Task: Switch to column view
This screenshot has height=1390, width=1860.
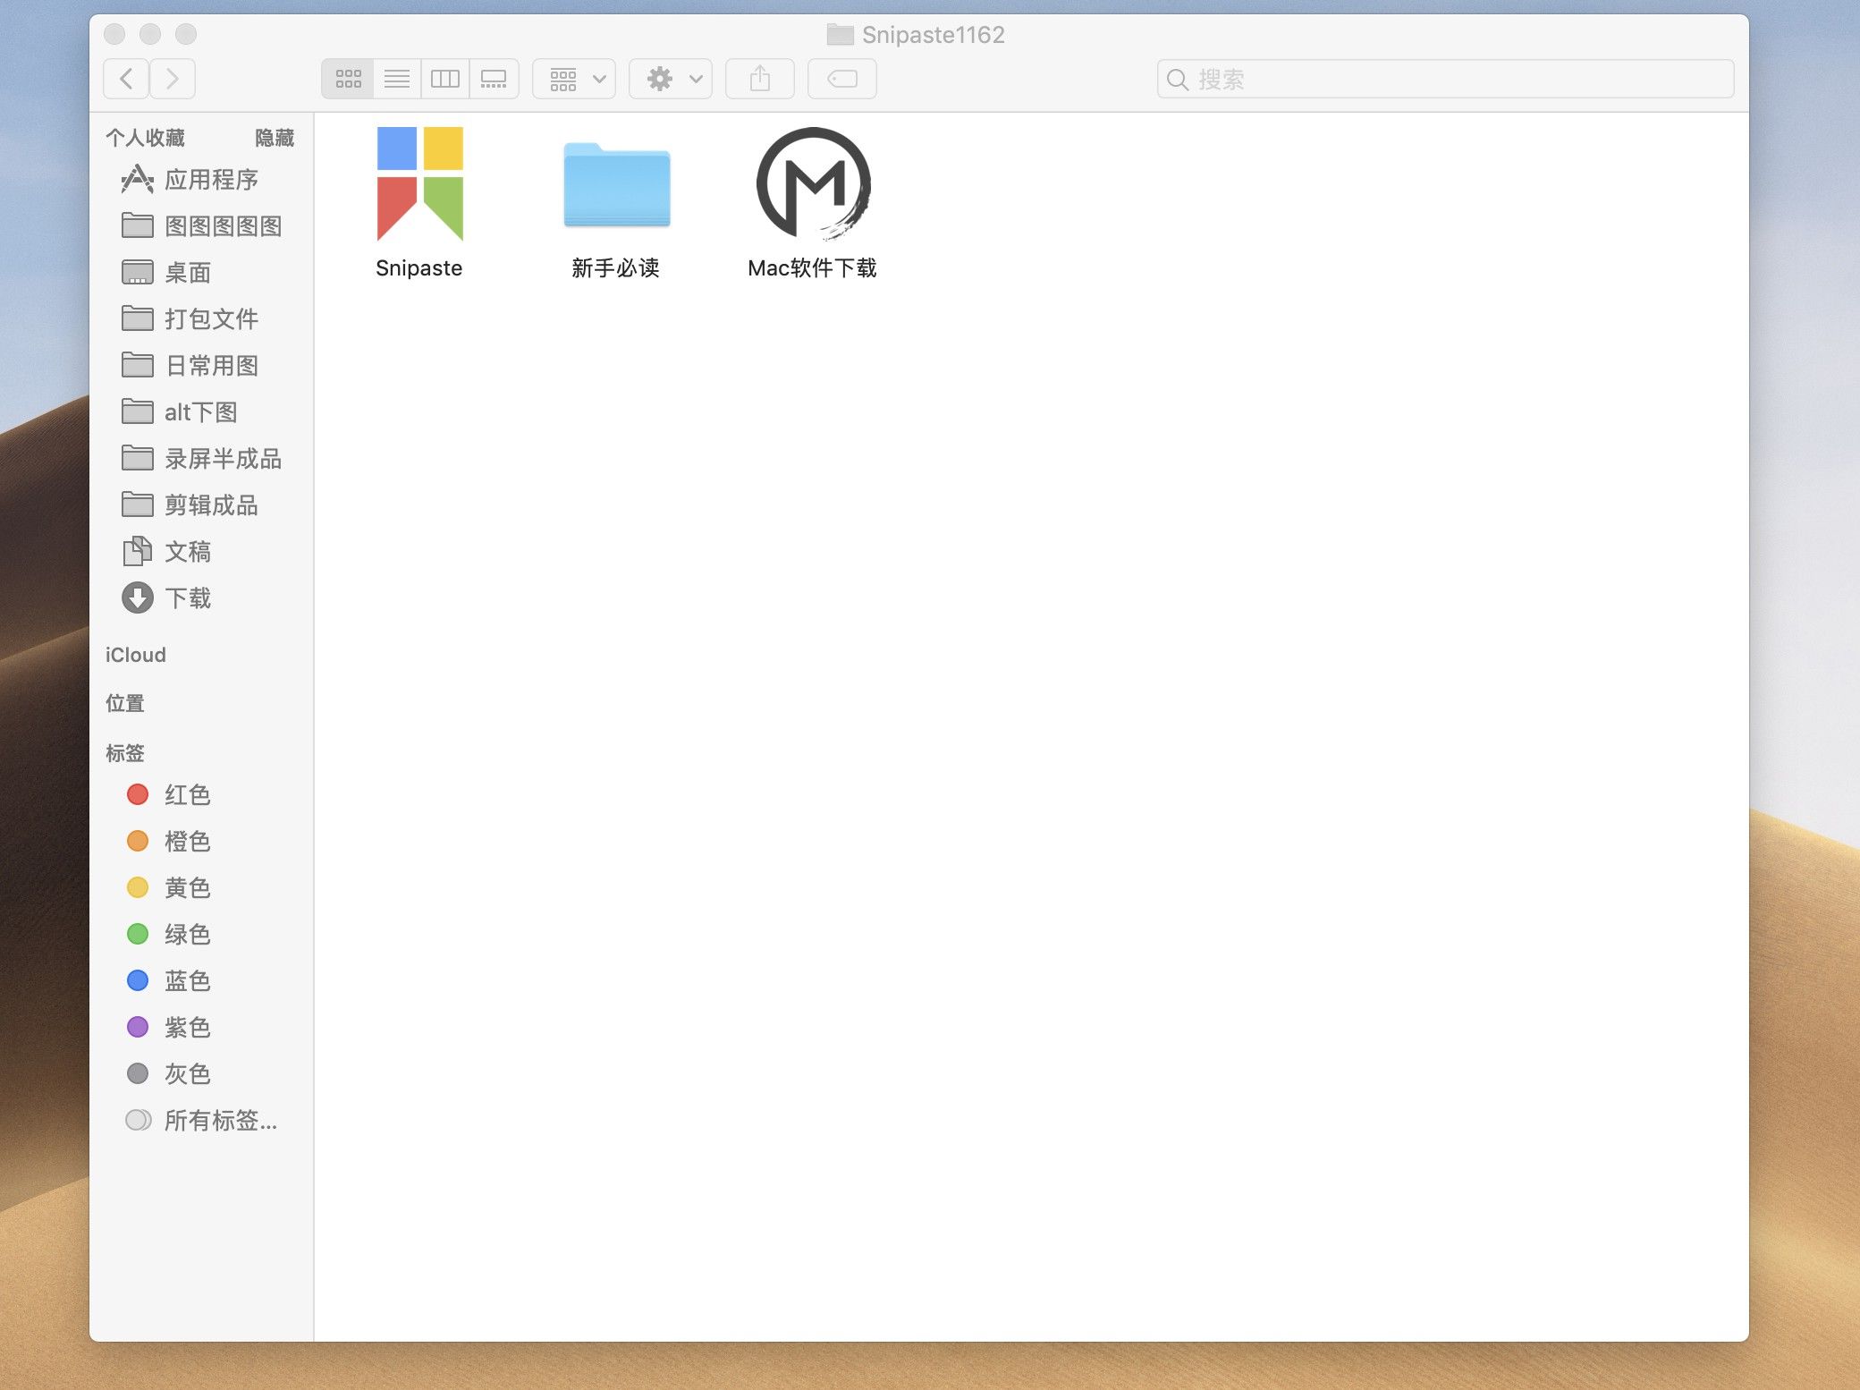Action: (x=445, y=79)
